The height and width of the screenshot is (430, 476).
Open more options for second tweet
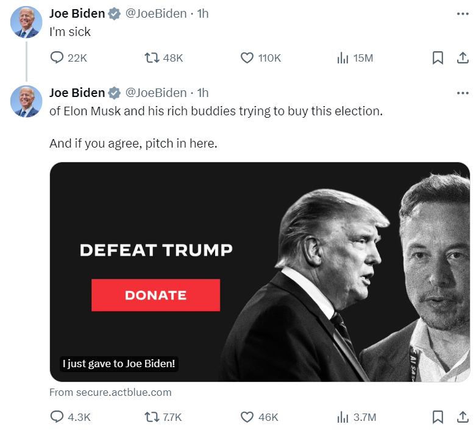(x=463, y=93)
